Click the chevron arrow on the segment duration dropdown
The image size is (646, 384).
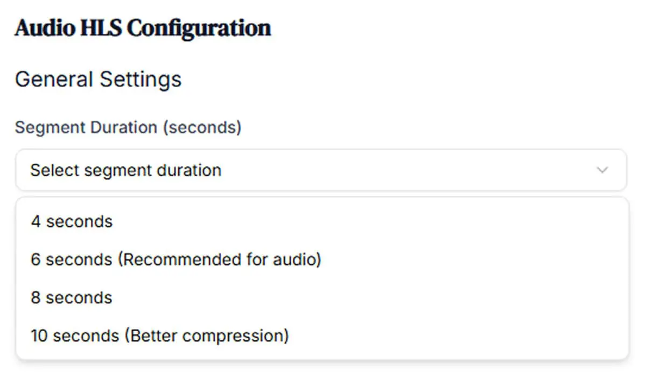click(602, 170)
